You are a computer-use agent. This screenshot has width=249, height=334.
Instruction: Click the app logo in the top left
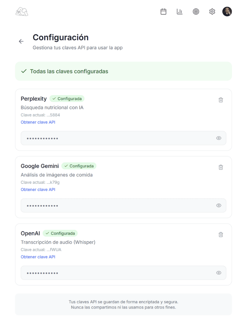[22, 12]
